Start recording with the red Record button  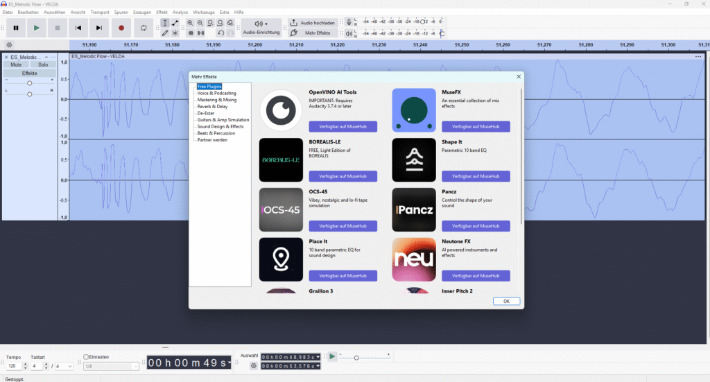point(121,28)
